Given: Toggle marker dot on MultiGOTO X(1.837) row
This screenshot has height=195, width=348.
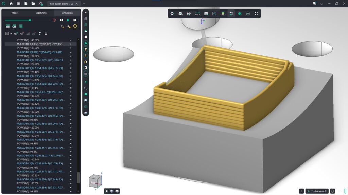Looking at the screenshot, I should pos(71,44).
